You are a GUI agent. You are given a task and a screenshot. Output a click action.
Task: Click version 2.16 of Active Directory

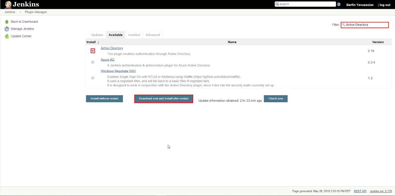point(371,51)
